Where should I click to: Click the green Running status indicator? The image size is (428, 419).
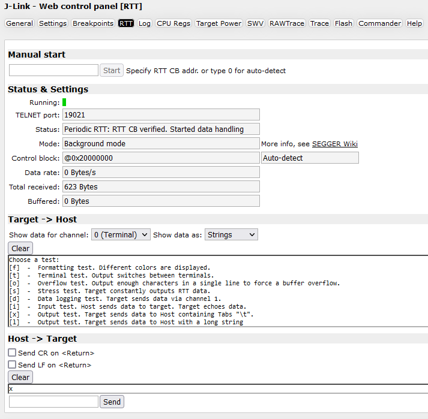pos(64,103)
